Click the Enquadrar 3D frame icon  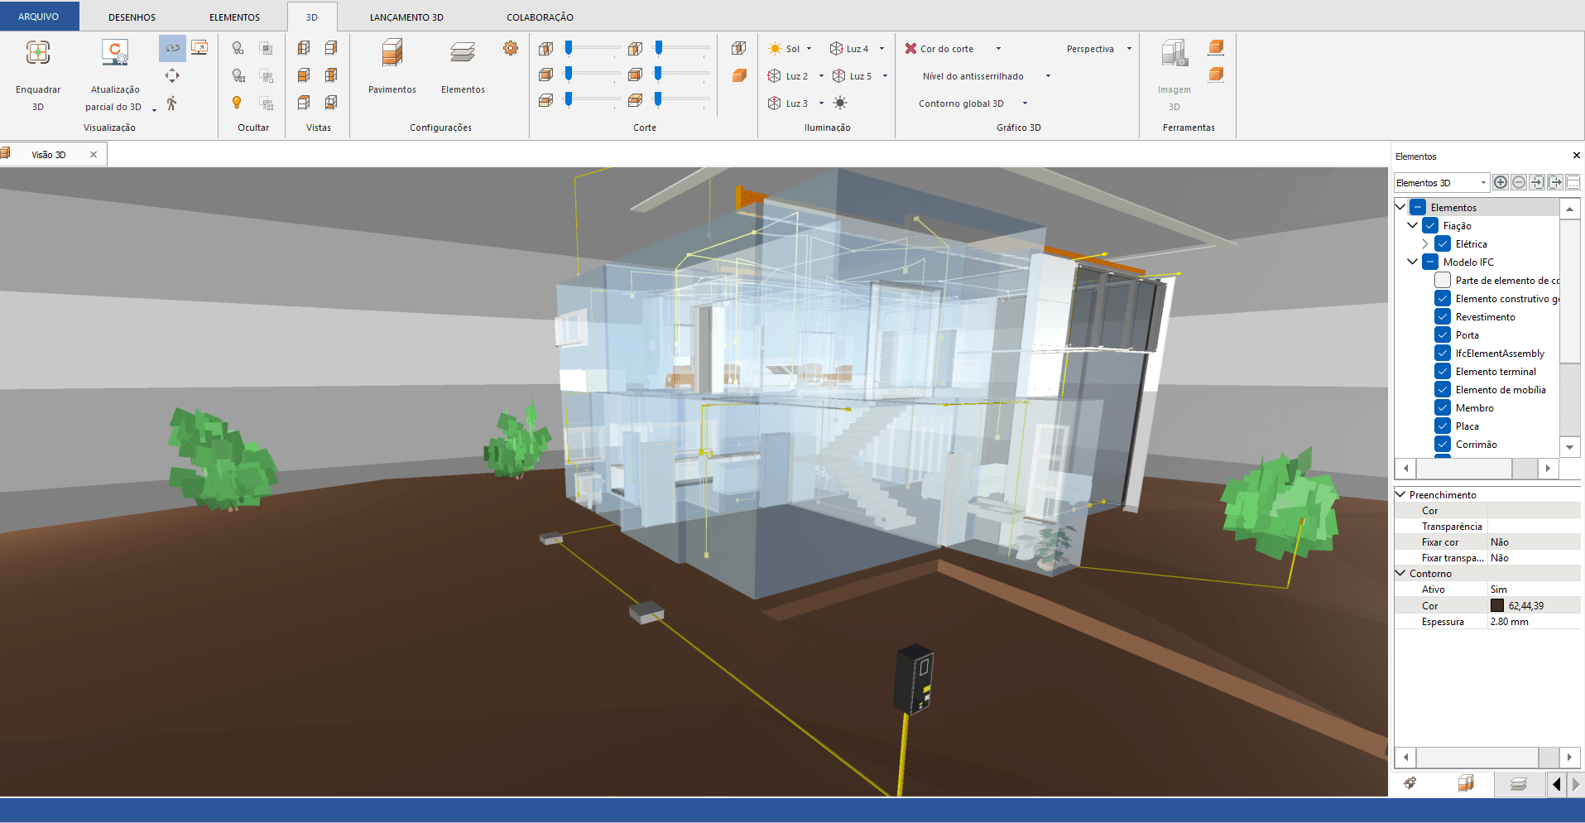point(38,53)
